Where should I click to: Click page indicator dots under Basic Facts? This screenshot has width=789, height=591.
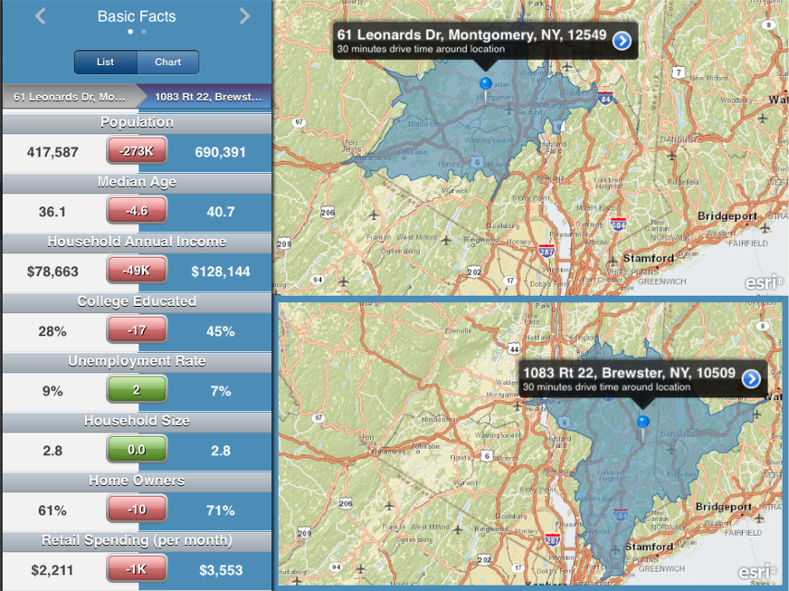137,32
